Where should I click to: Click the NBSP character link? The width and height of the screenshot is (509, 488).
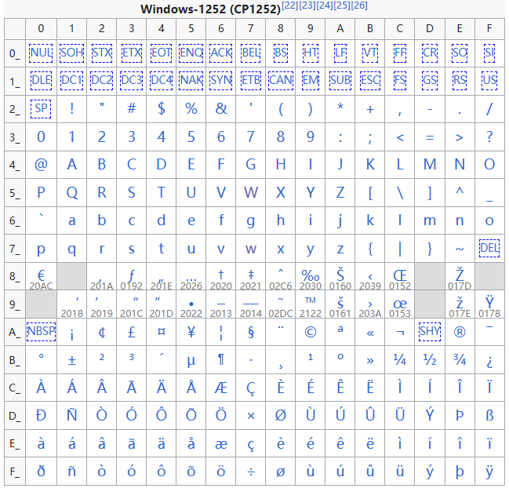41,332
